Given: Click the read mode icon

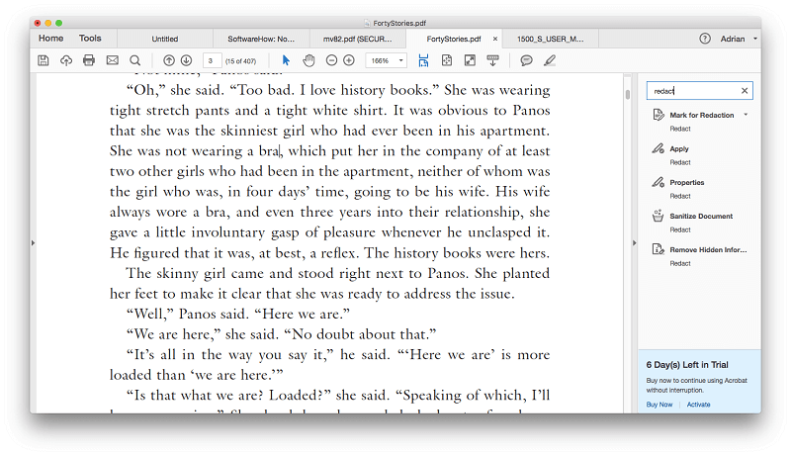Looking at the screenshot, I should (x=492, y=60).
